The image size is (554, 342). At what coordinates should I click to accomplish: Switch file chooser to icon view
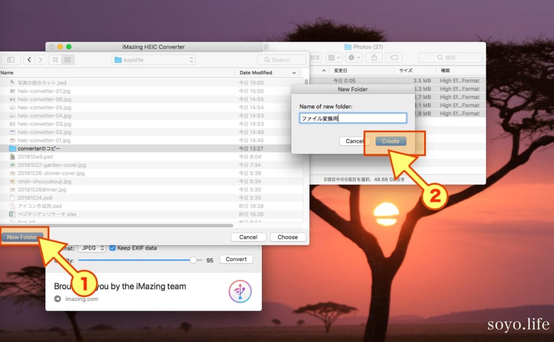tap(56, 59)
